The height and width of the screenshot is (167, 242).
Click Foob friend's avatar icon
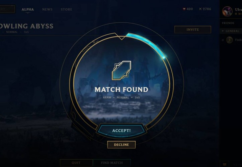[x=230, y=40]
